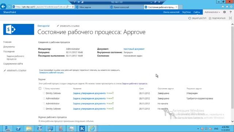Click the 'Завершить рабочий процесс' link

tap(52, 73)
